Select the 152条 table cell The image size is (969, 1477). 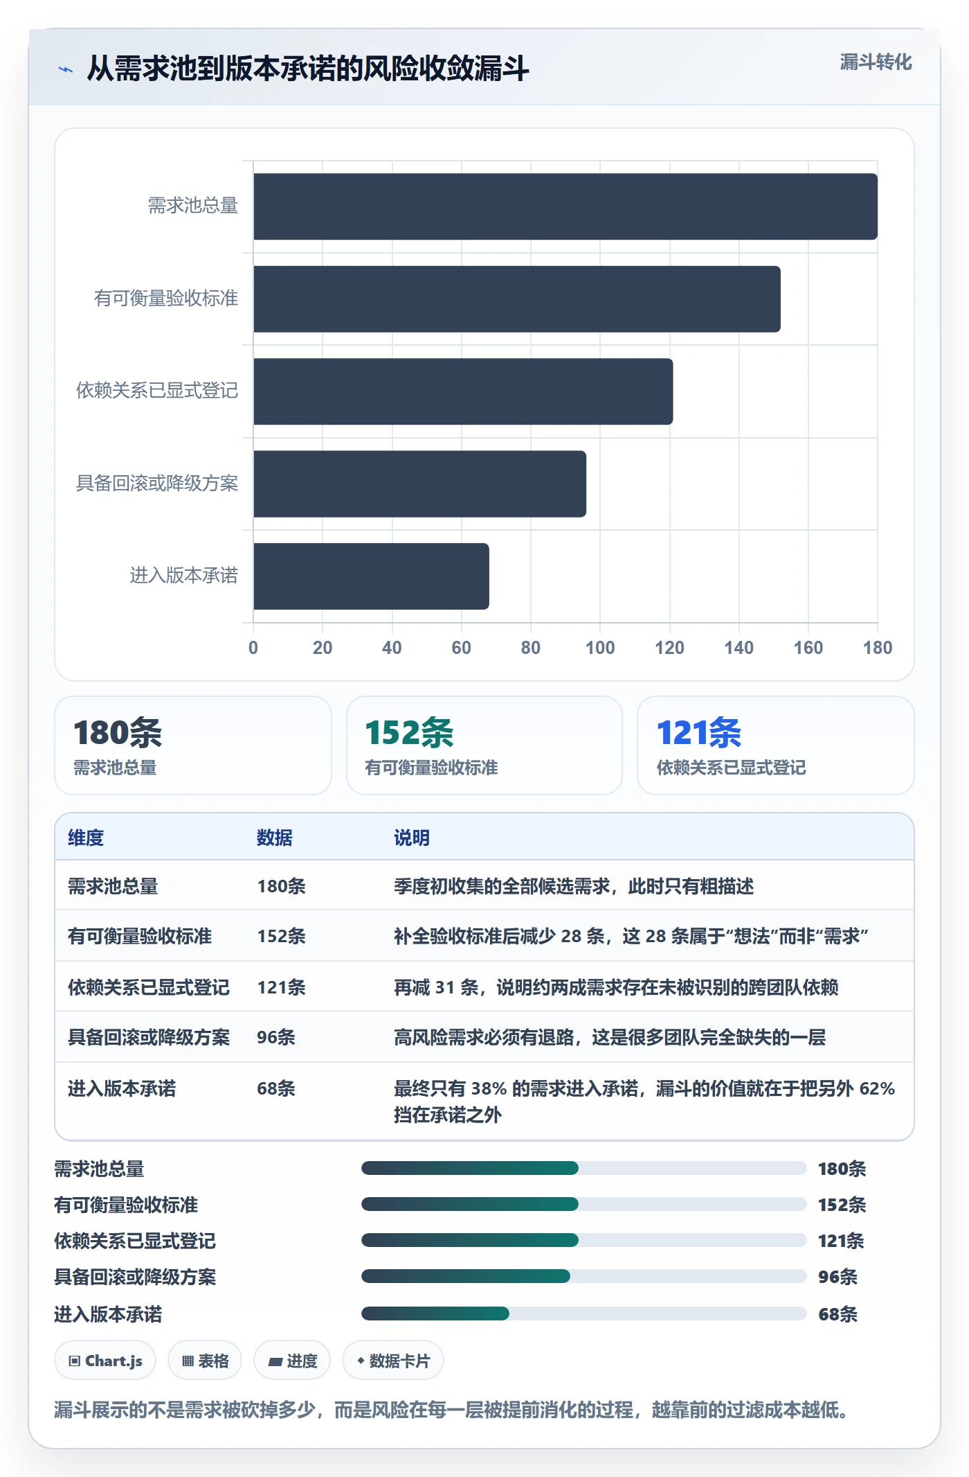click(282, 936)
